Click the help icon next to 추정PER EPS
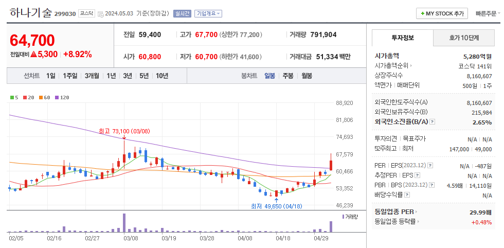 [x=418, y=175]
